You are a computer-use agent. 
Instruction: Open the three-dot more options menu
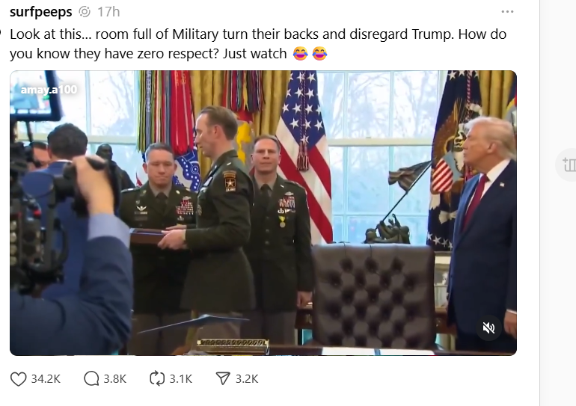click(x=507, y=12)
